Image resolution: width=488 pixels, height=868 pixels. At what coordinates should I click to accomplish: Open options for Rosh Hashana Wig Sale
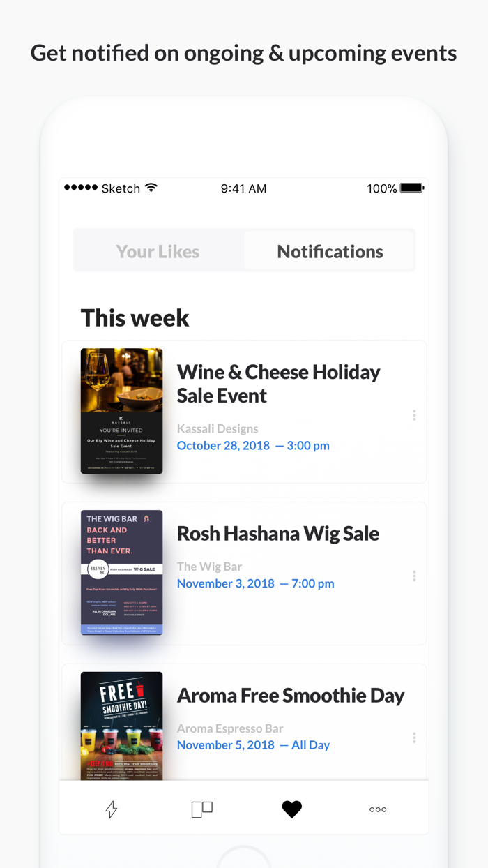click(x=414, y=576)
